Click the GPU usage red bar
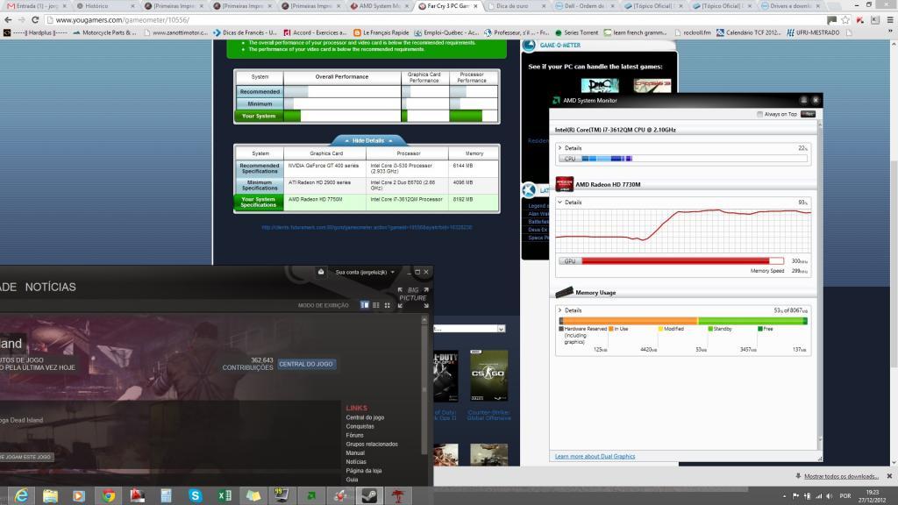 [682, 261]
